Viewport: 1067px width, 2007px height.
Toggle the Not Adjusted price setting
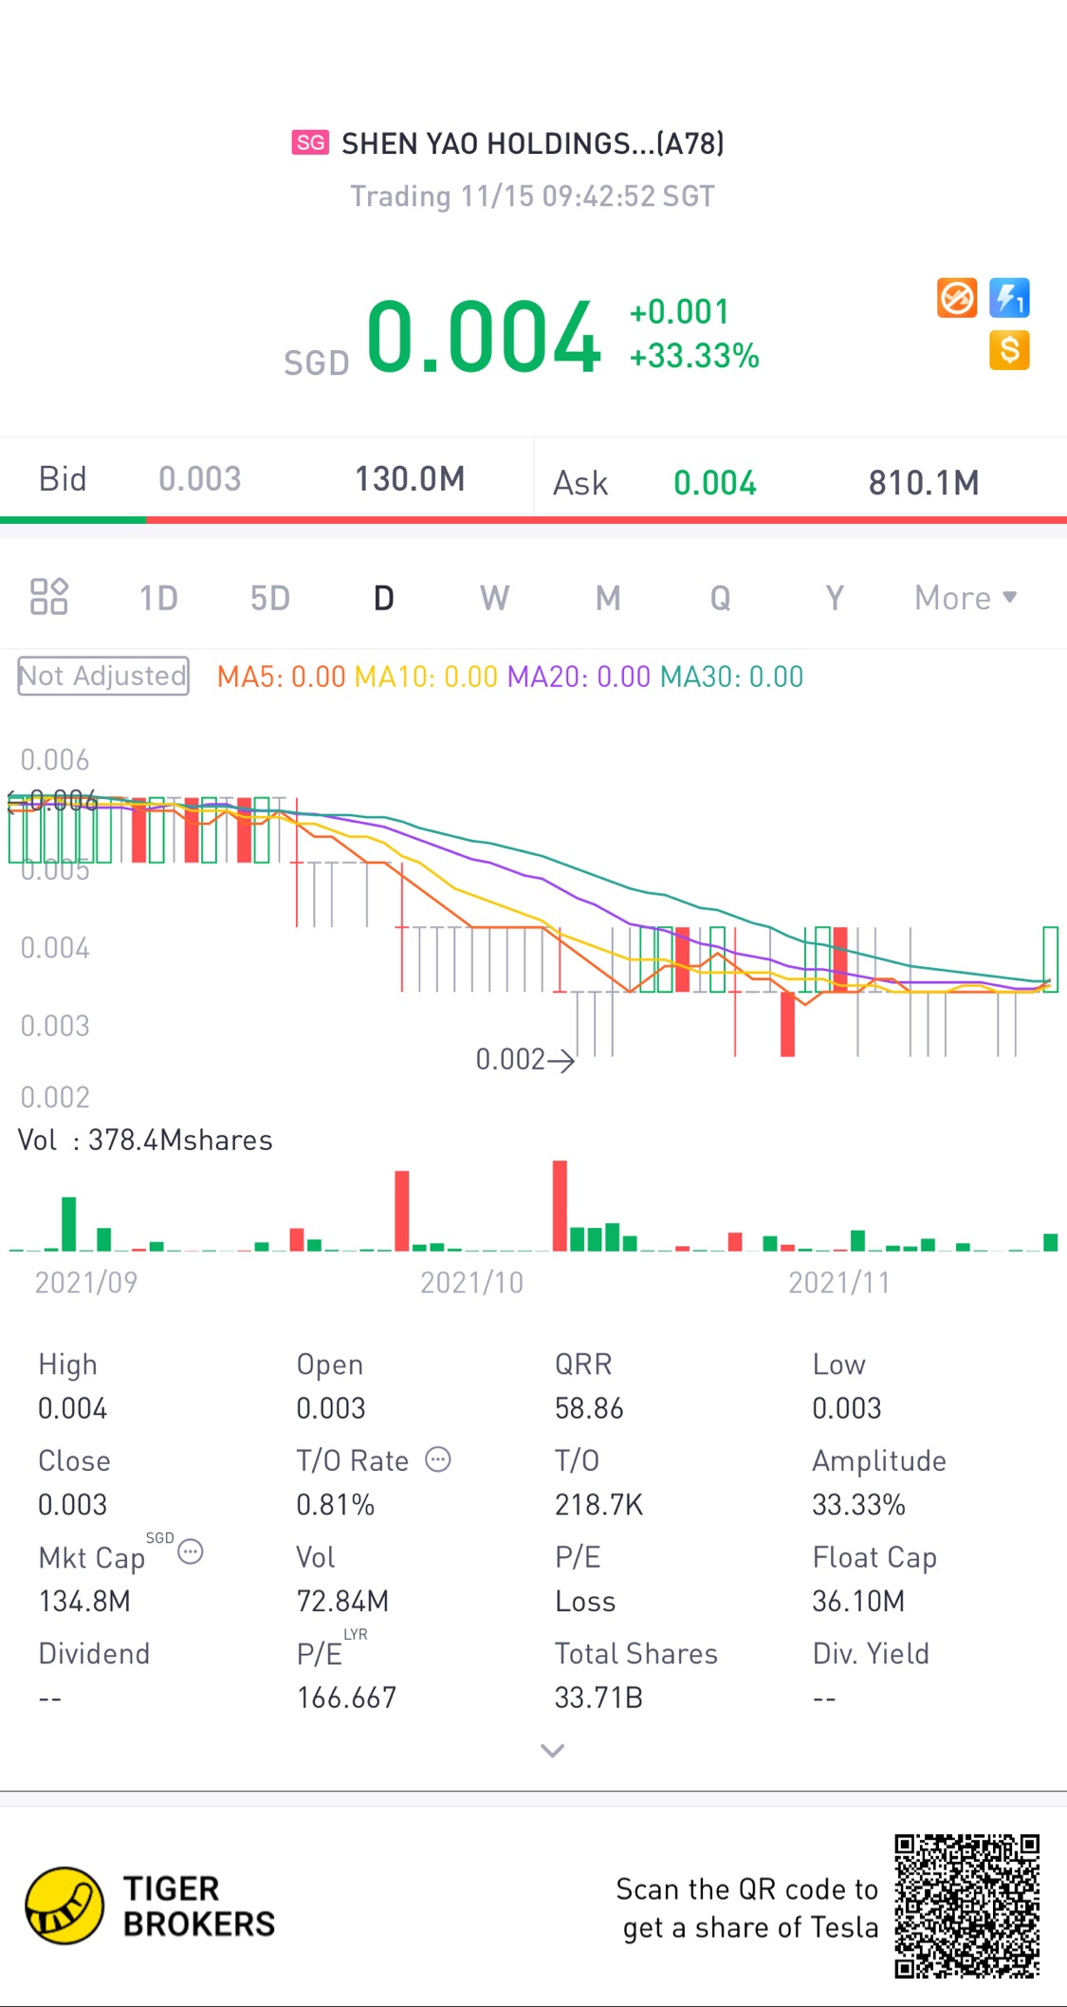[x=103, y=676]
